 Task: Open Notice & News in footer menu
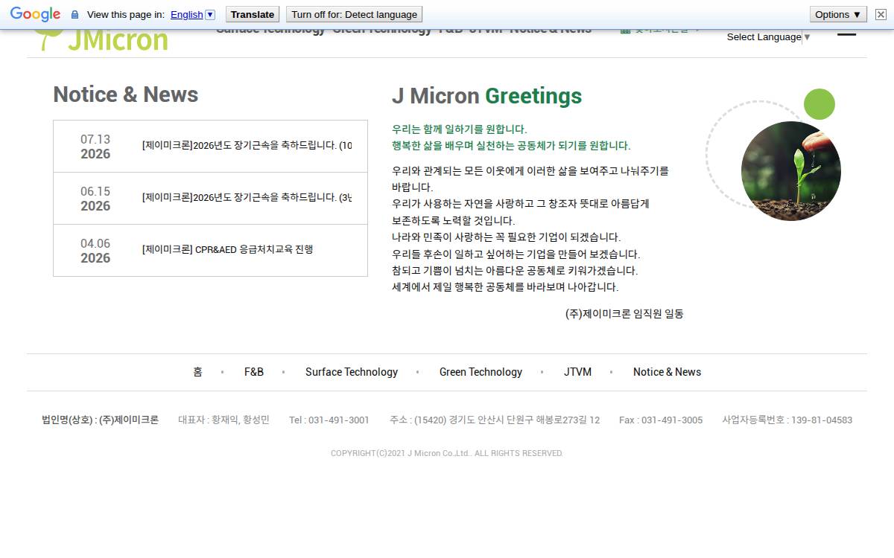click(x=667, y=372)
